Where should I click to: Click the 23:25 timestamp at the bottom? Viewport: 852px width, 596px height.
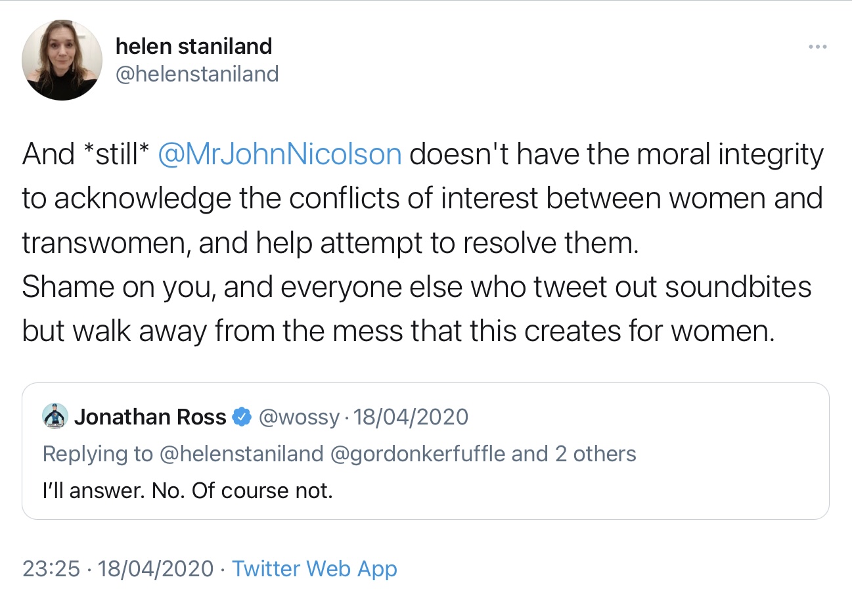(52, 568)
